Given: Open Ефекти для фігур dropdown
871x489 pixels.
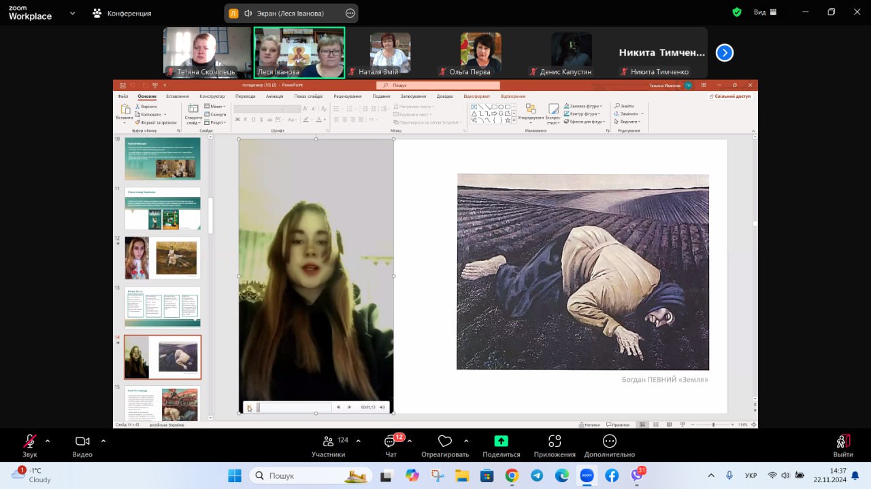Looking at the screenshot, I should coord(585,122).
